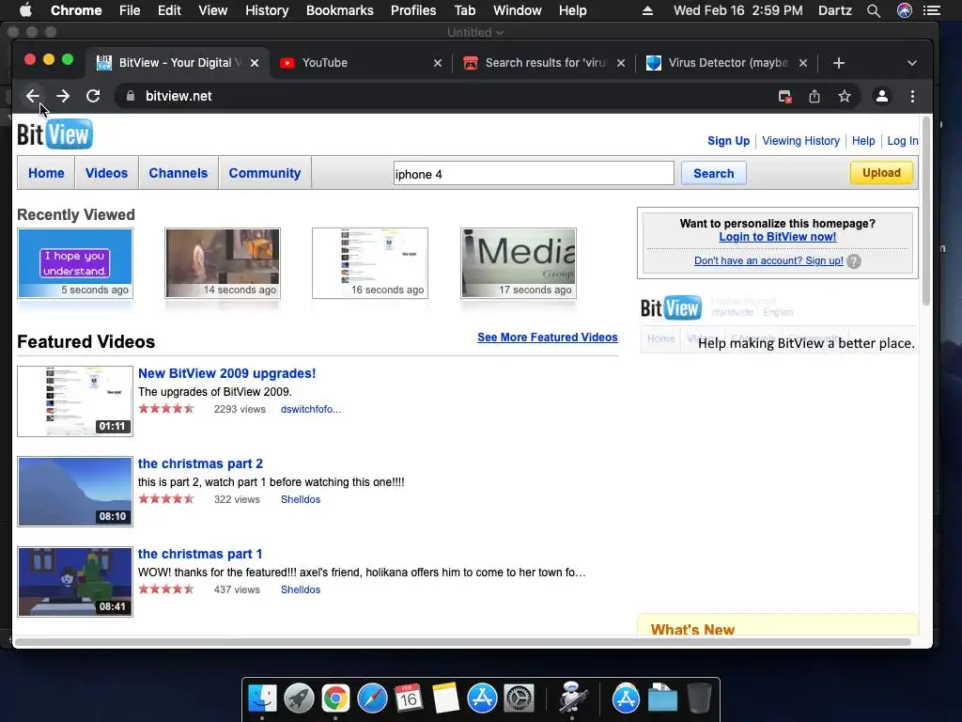Click the search field containing iphone 4
Viewport: 962px width, 722px height.
coord(534,174)
